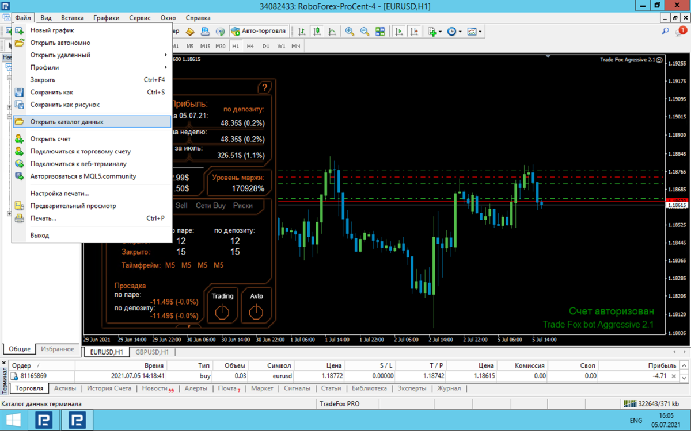Click the smiley next to Trade Fox Agressive 2.1
691x431 pixels.
tap(659, 59)
